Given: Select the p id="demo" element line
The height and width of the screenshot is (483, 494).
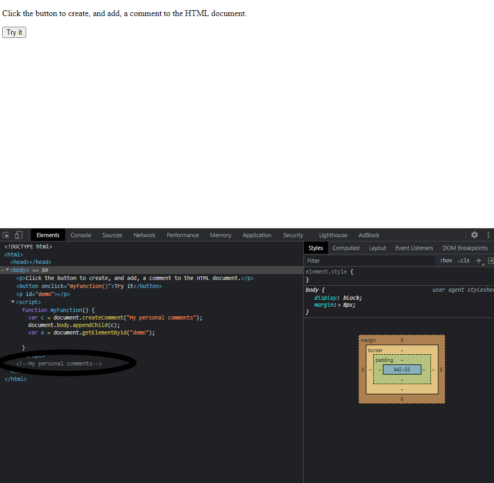Looking at the screenshot, I should point(43,294).
